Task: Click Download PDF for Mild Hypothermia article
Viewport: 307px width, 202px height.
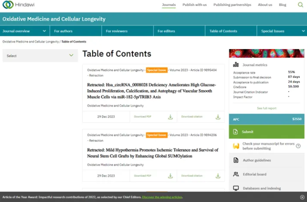Action: click(x=143, y=176)
